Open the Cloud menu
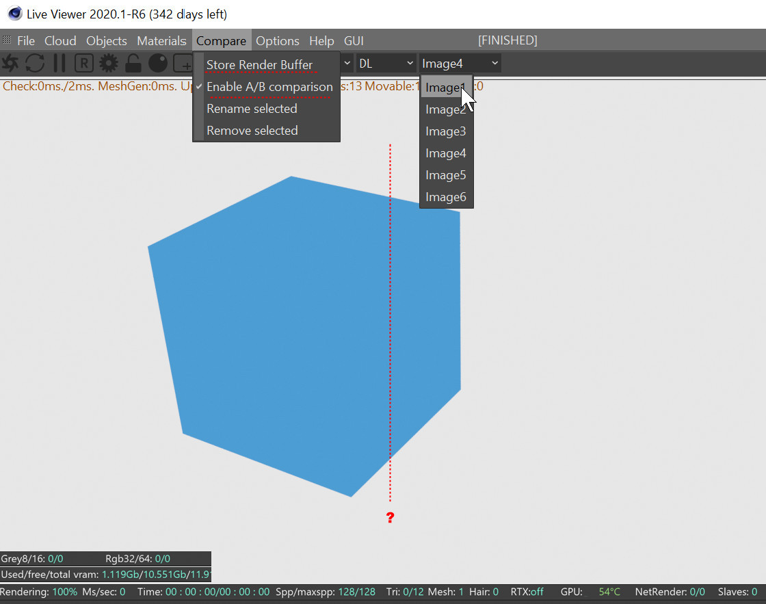The height and width of the screenshot is (604, 766). [60, 40]
